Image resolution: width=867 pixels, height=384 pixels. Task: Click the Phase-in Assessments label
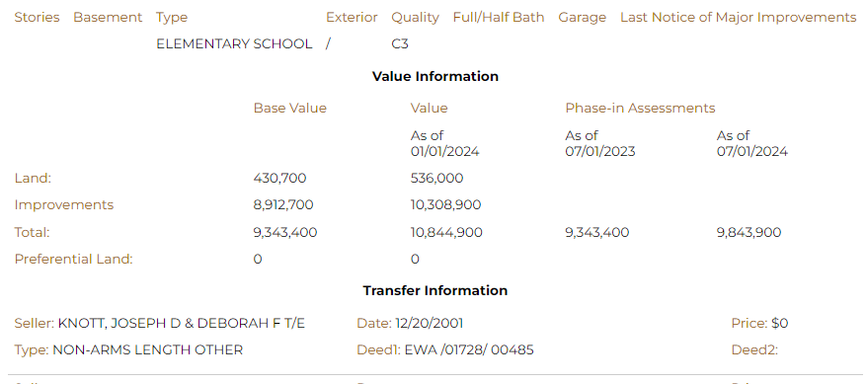pyautogui.click(x=640, y=108)
